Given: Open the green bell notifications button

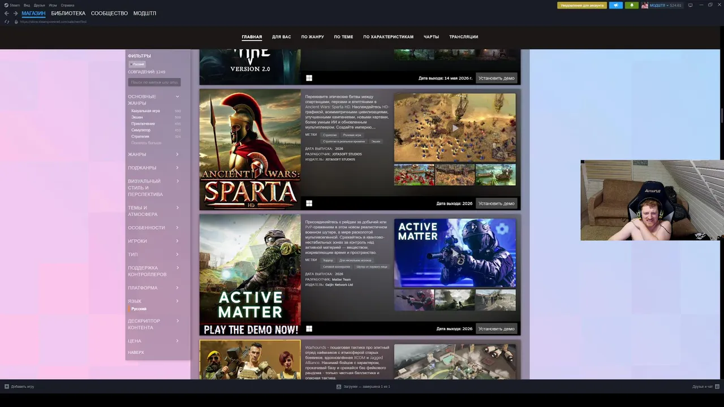Looking at the screenshot, I should pos(632,5).
